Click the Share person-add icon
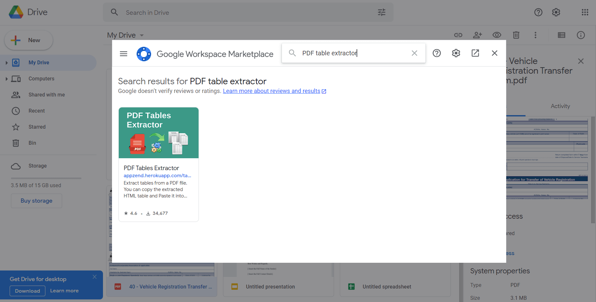The width and height of the screenshot is (596, 302). click(x=478, y=35)
